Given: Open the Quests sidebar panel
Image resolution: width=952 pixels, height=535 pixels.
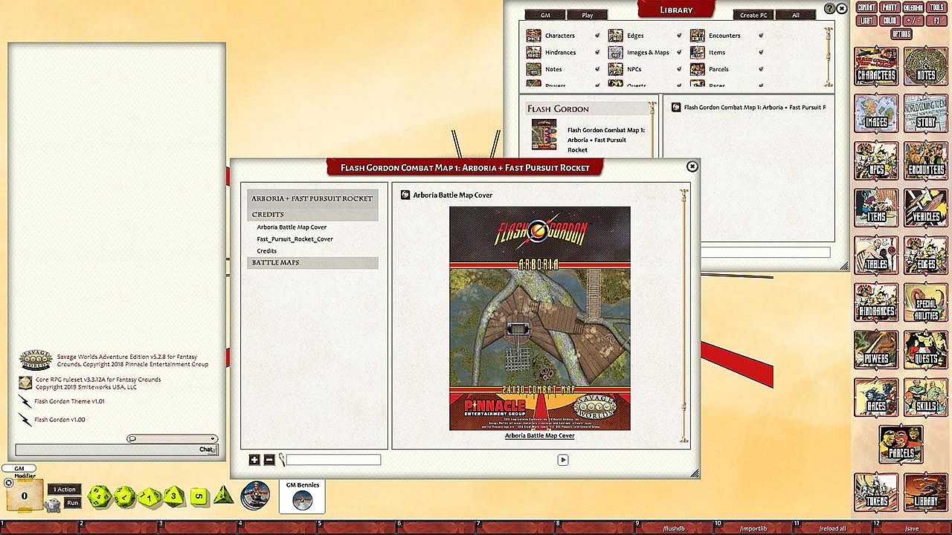Looking at the screenshot, I should [925, 350].
